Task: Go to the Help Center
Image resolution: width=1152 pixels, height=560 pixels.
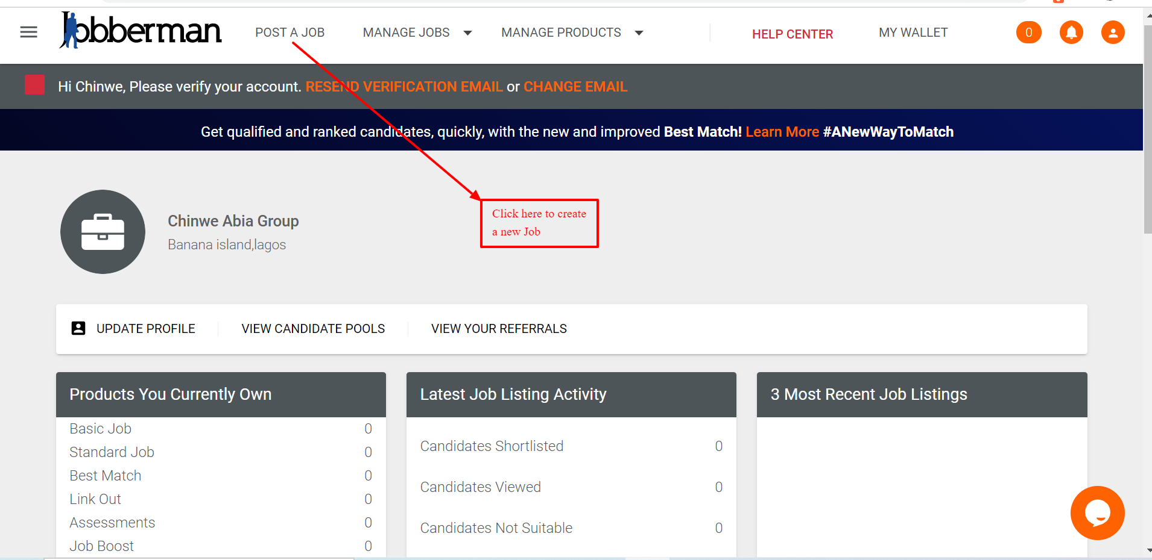Action: click(793, 34)
